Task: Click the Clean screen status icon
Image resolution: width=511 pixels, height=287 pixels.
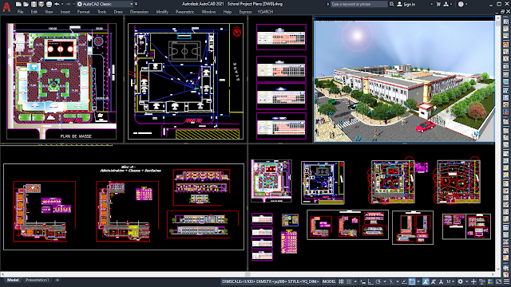Action: coord(498,281)
